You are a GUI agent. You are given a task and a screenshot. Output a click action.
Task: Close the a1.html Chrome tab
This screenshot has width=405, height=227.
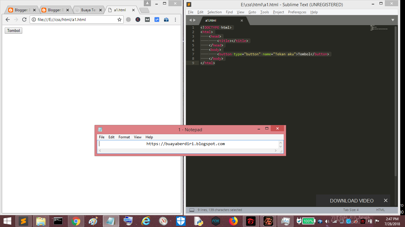(133, 10)
